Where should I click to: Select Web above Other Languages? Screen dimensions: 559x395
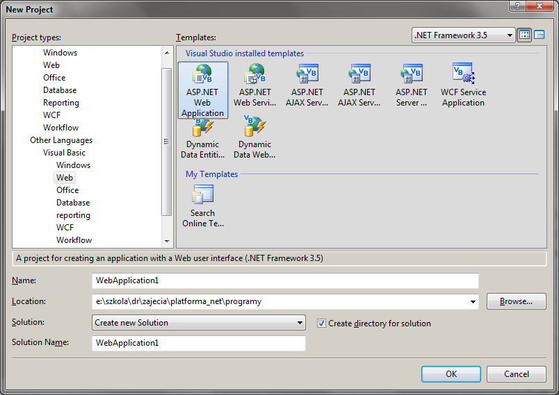pyautogui.click(x=51, y=65)
